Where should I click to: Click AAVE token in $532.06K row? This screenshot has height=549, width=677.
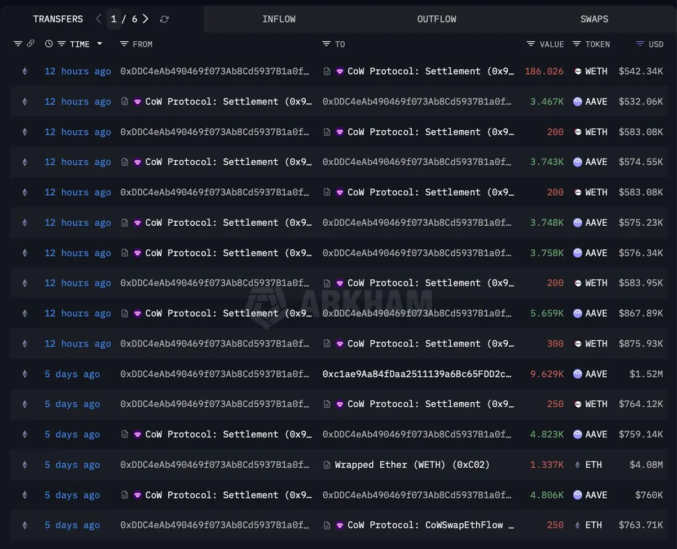[596, 102]
